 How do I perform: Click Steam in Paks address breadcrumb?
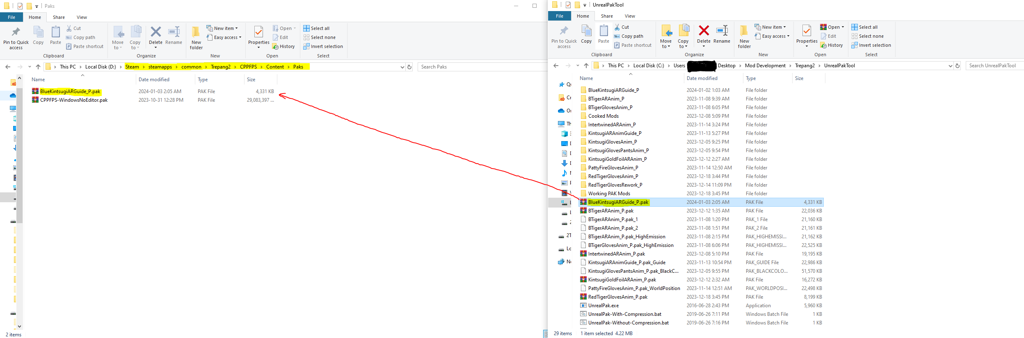(132, 67)
